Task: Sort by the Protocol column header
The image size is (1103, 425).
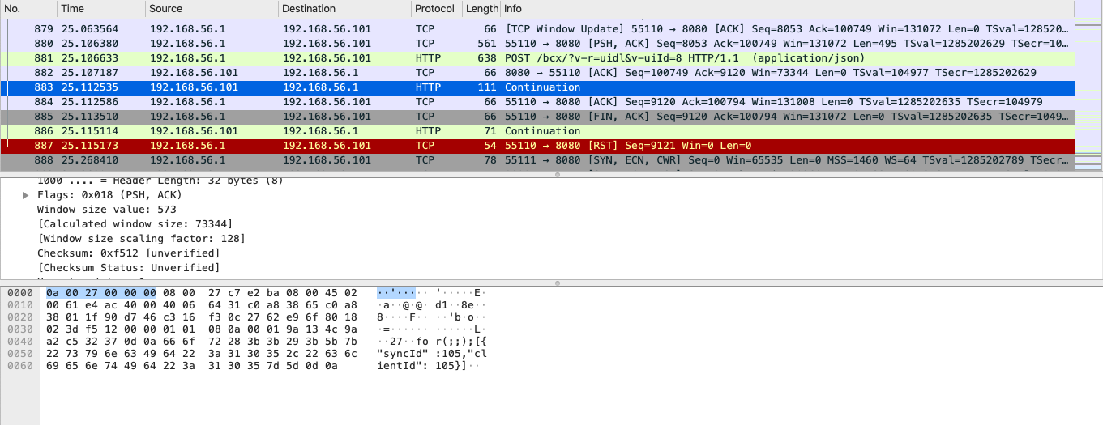Action: (x=436, y=9)
